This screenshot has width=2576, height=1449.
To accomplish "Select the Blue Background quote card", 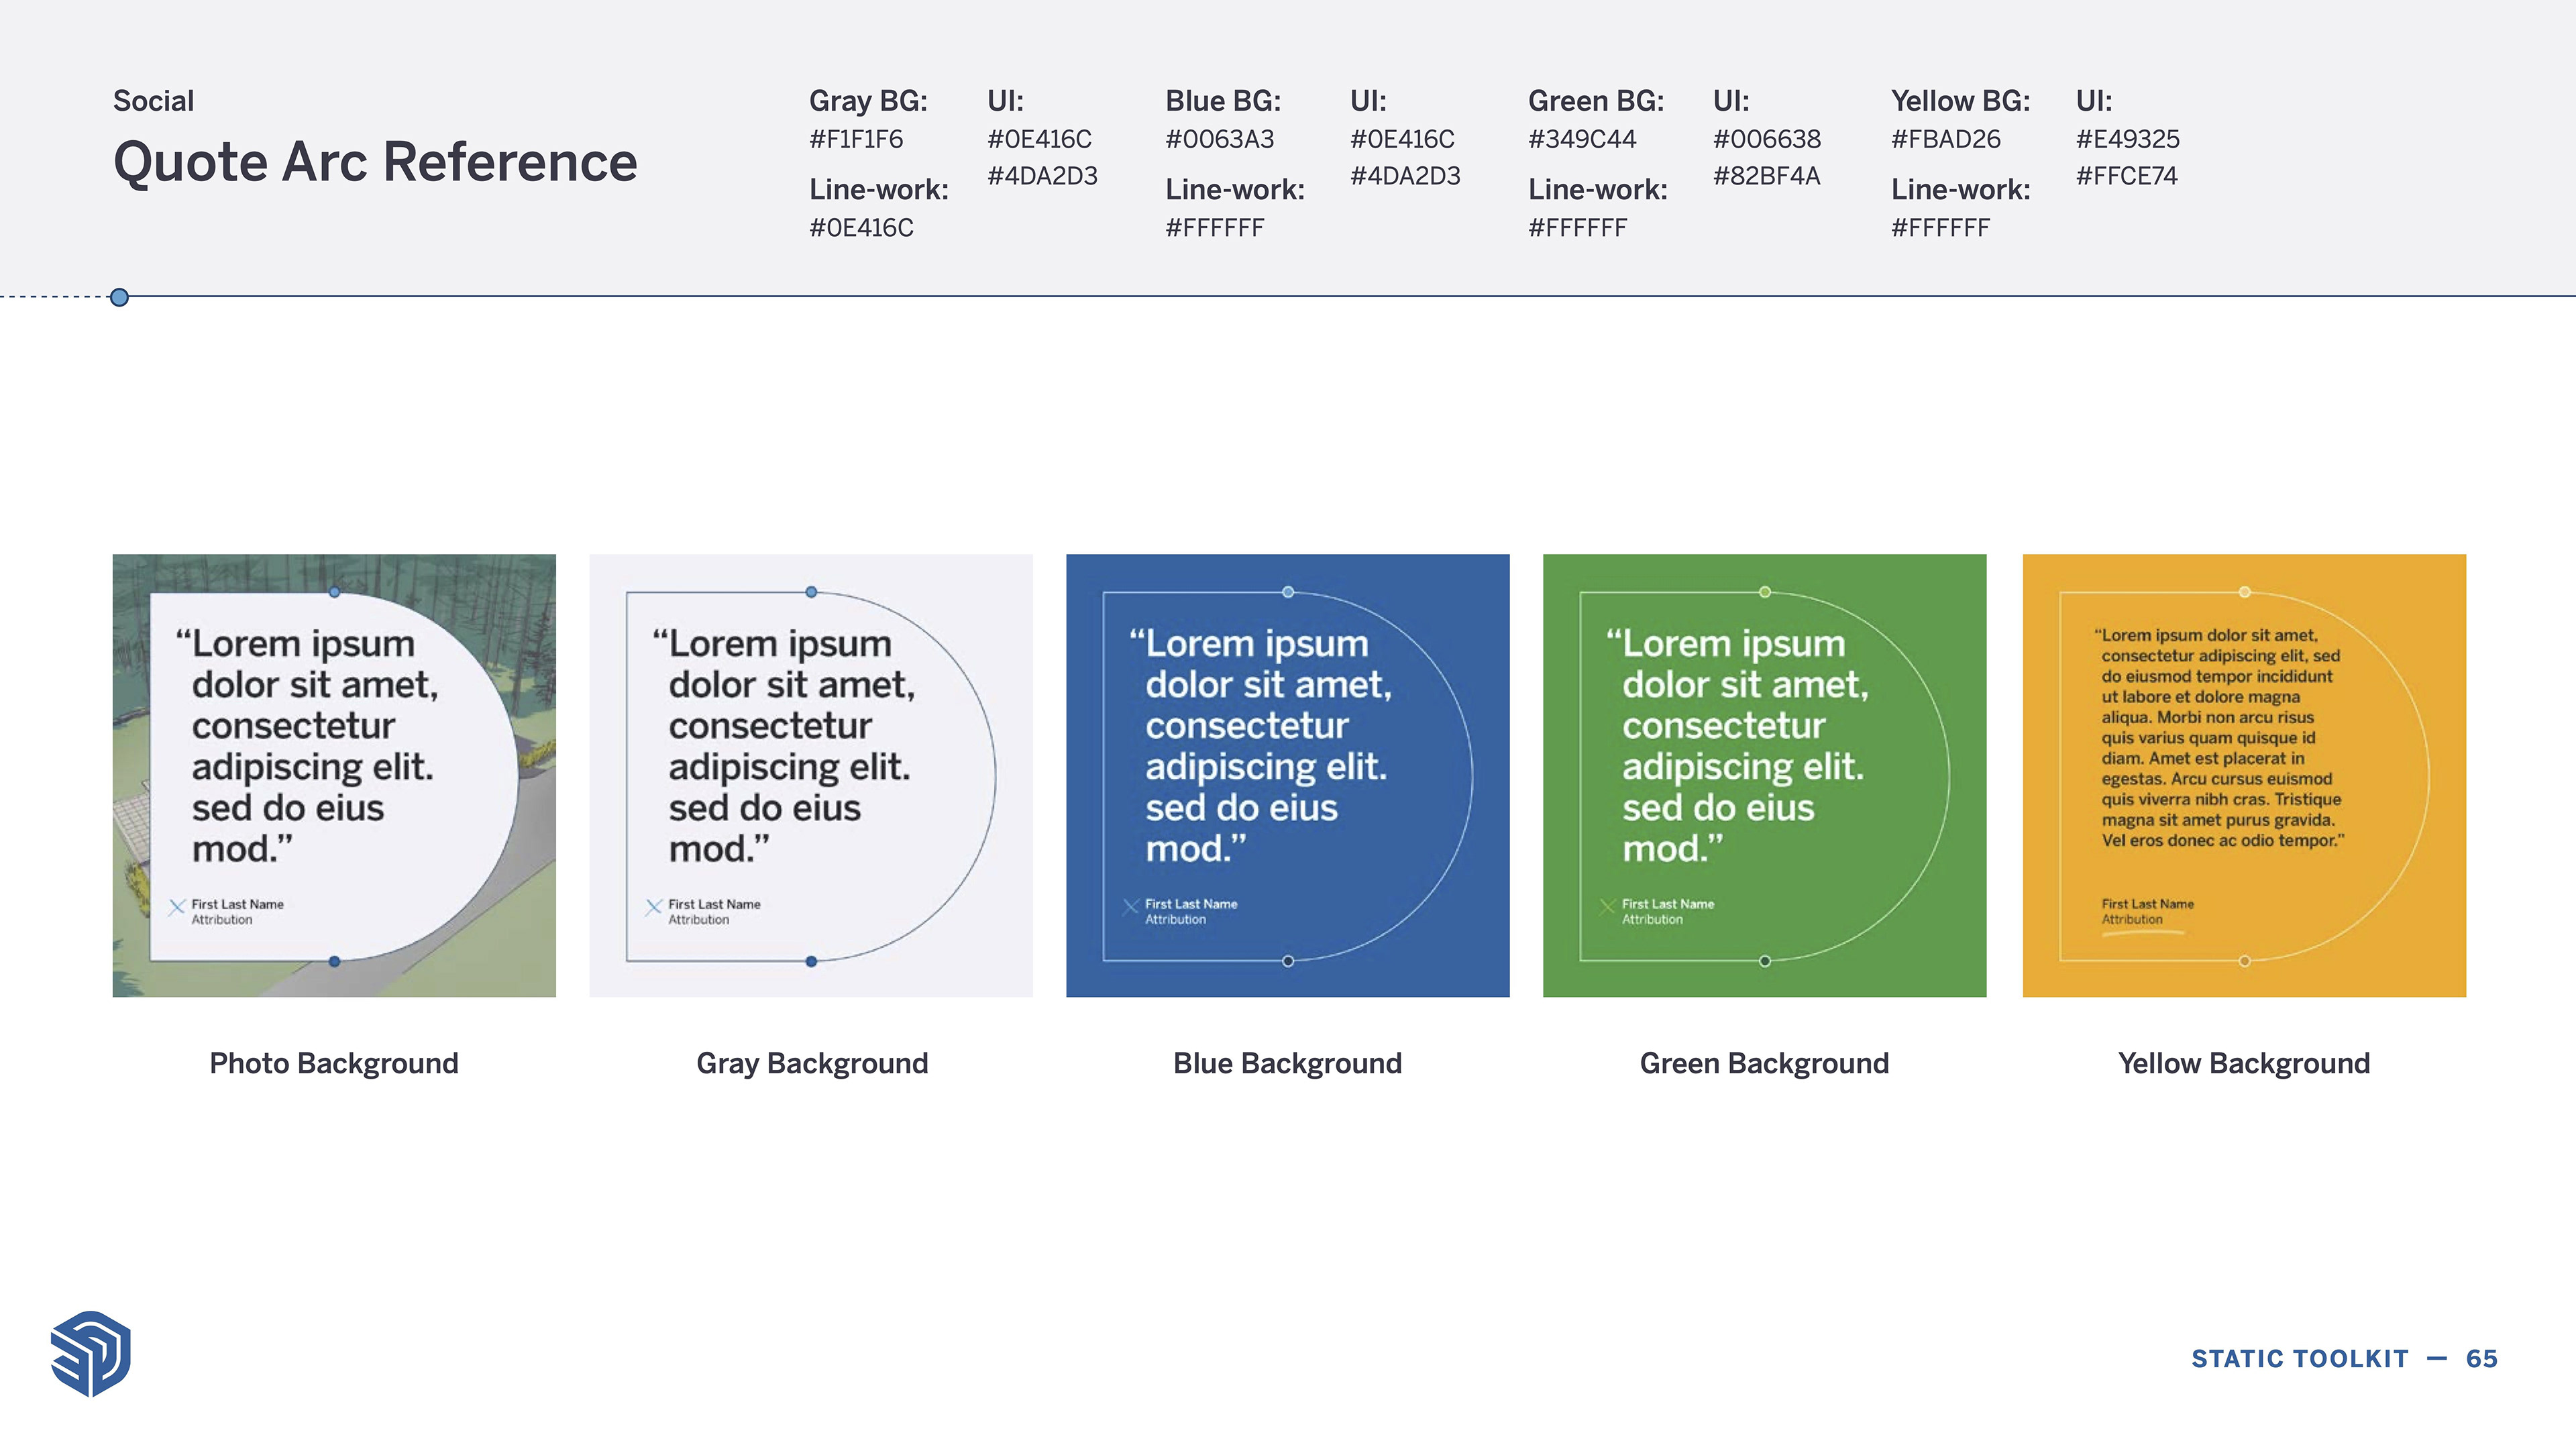I will coord(1288,775).
